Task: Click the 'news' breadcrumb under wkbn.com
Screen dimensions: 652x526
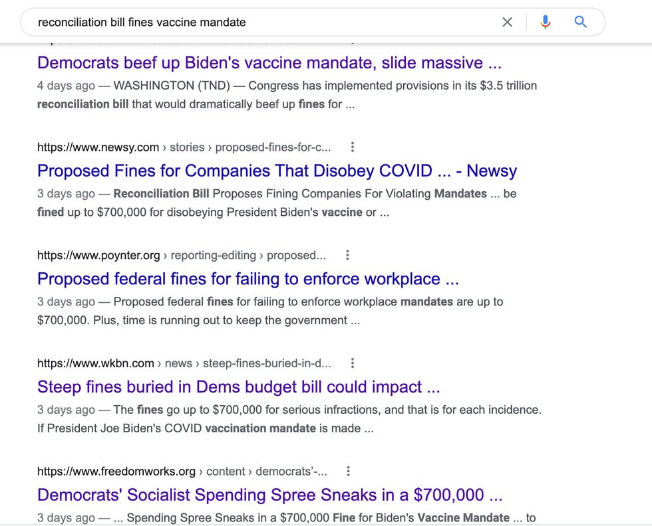Action: (x=180, y=363)
